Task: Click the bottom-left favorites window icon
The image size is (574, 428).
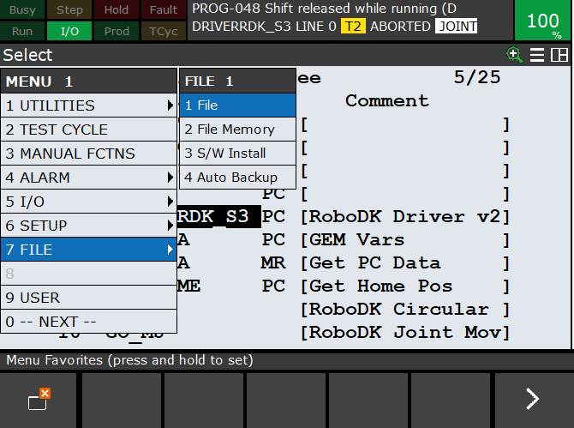Action: (39, 400)
